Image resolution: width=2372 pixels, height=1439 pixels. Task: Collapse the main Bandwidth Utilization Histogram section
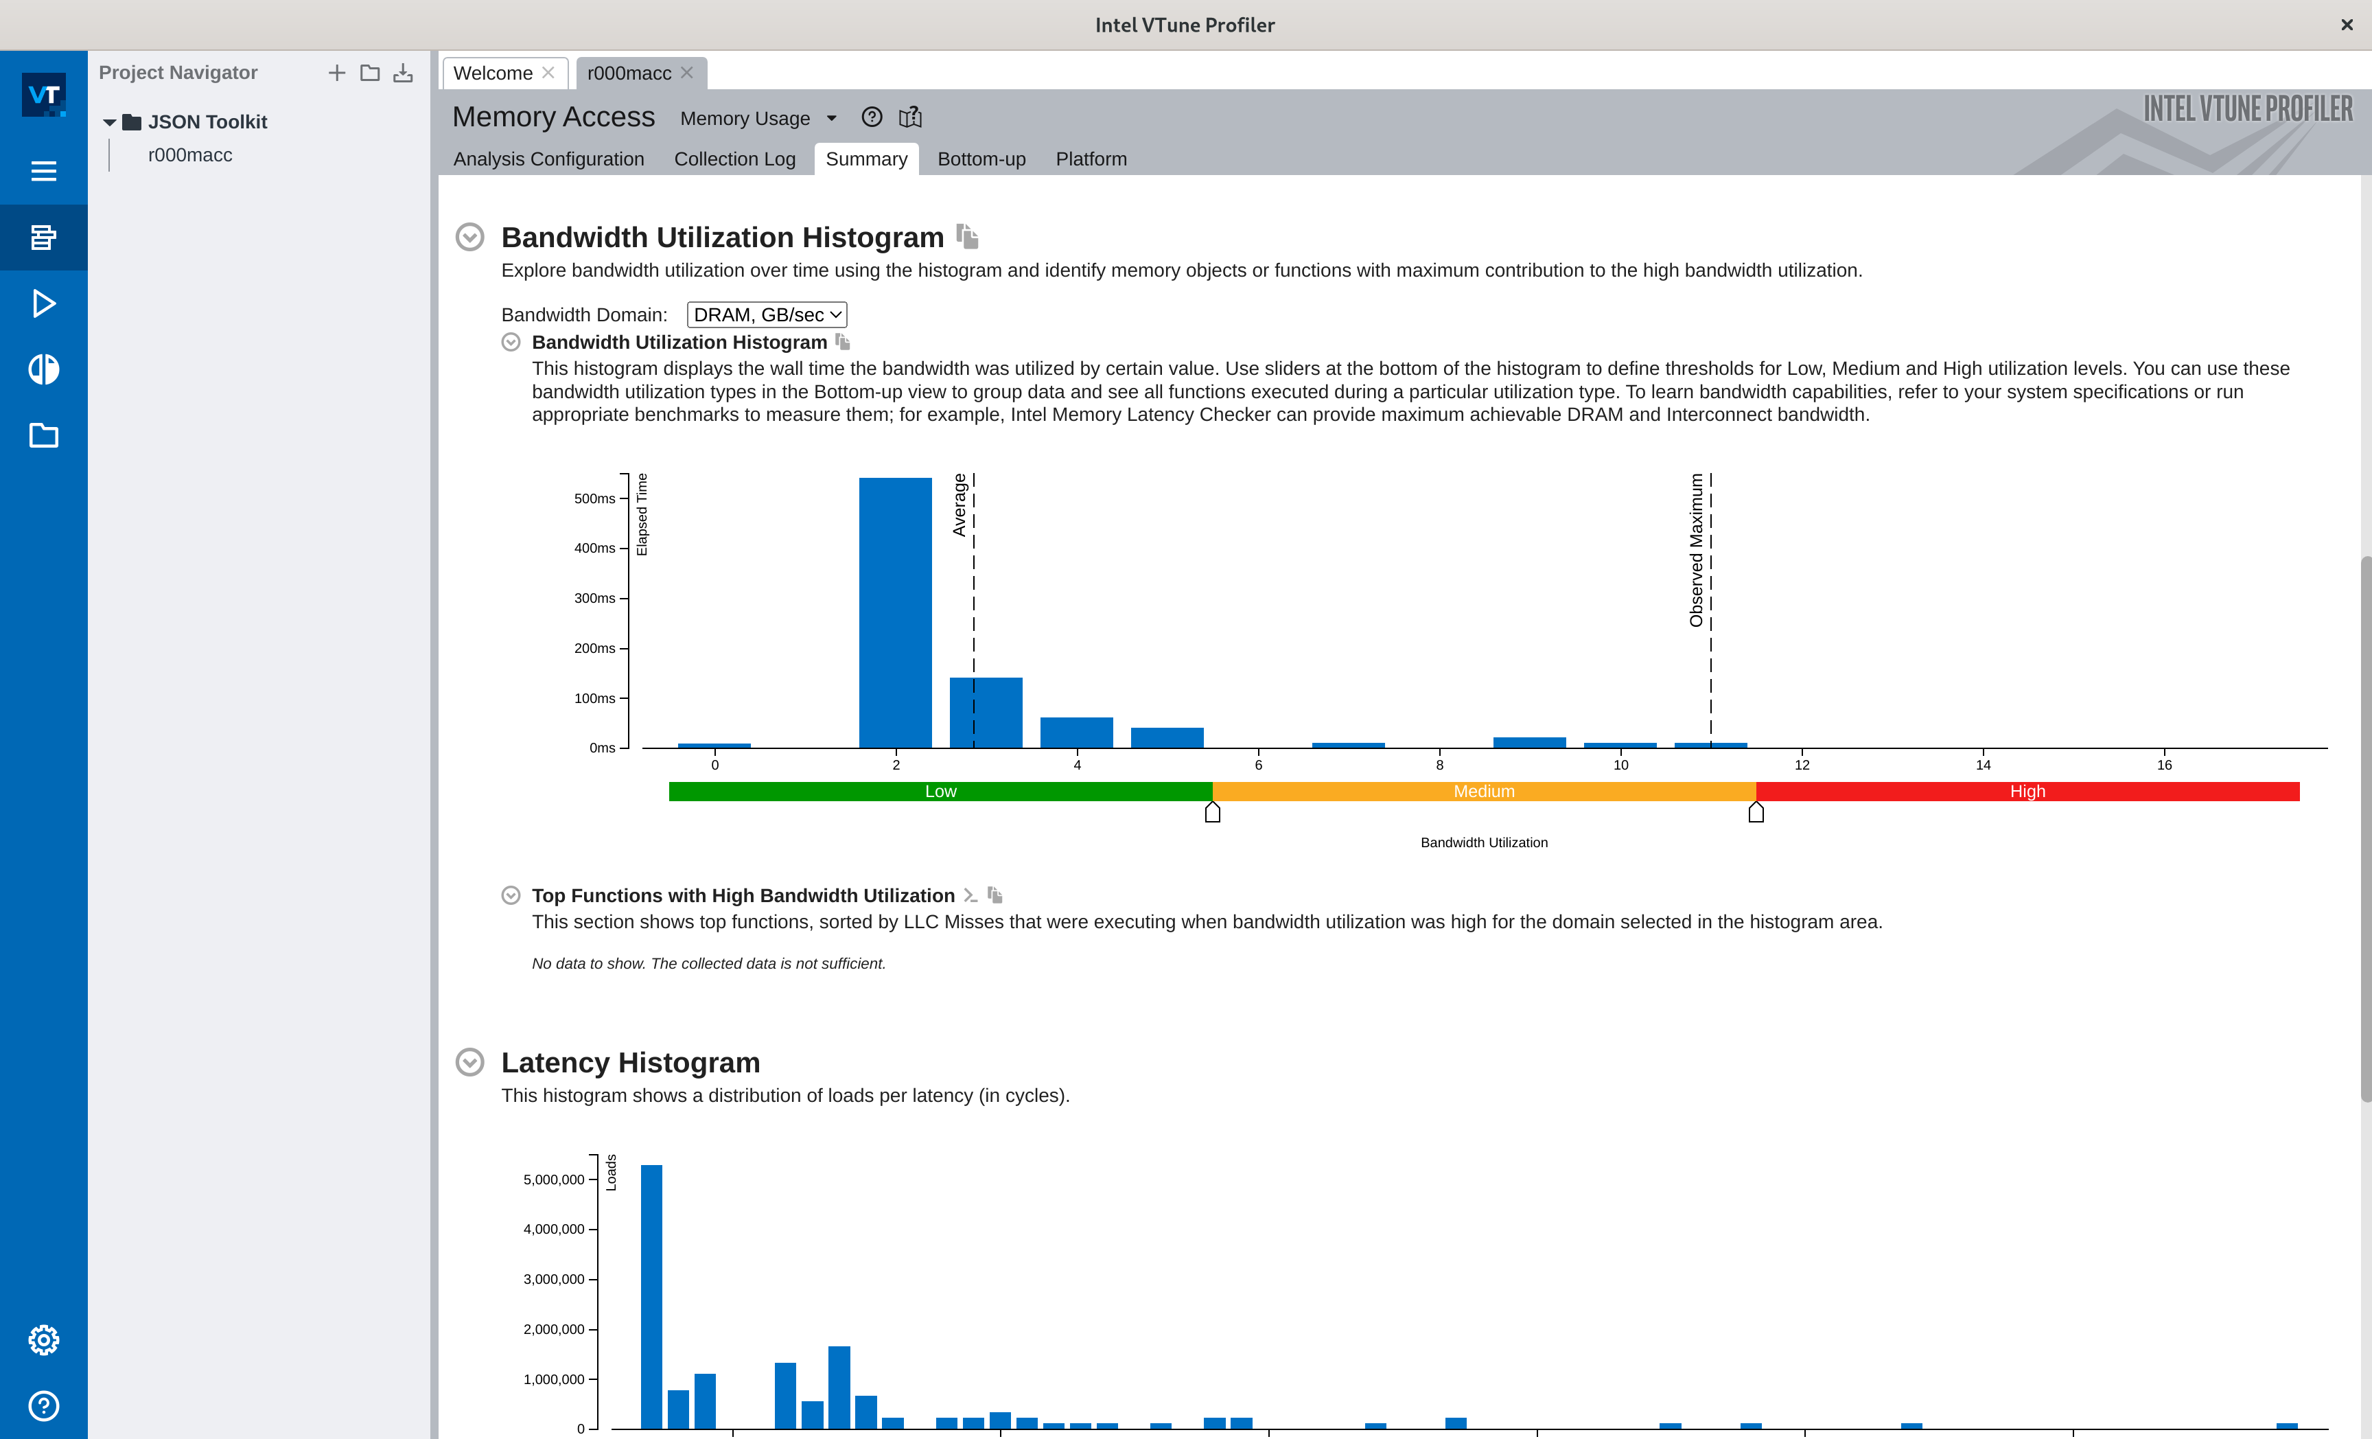(x=469, y=237)
